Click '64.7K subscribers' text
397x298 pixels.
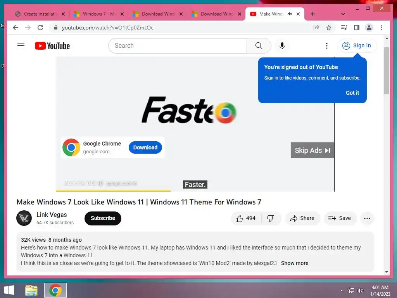(x=55, y=222)
